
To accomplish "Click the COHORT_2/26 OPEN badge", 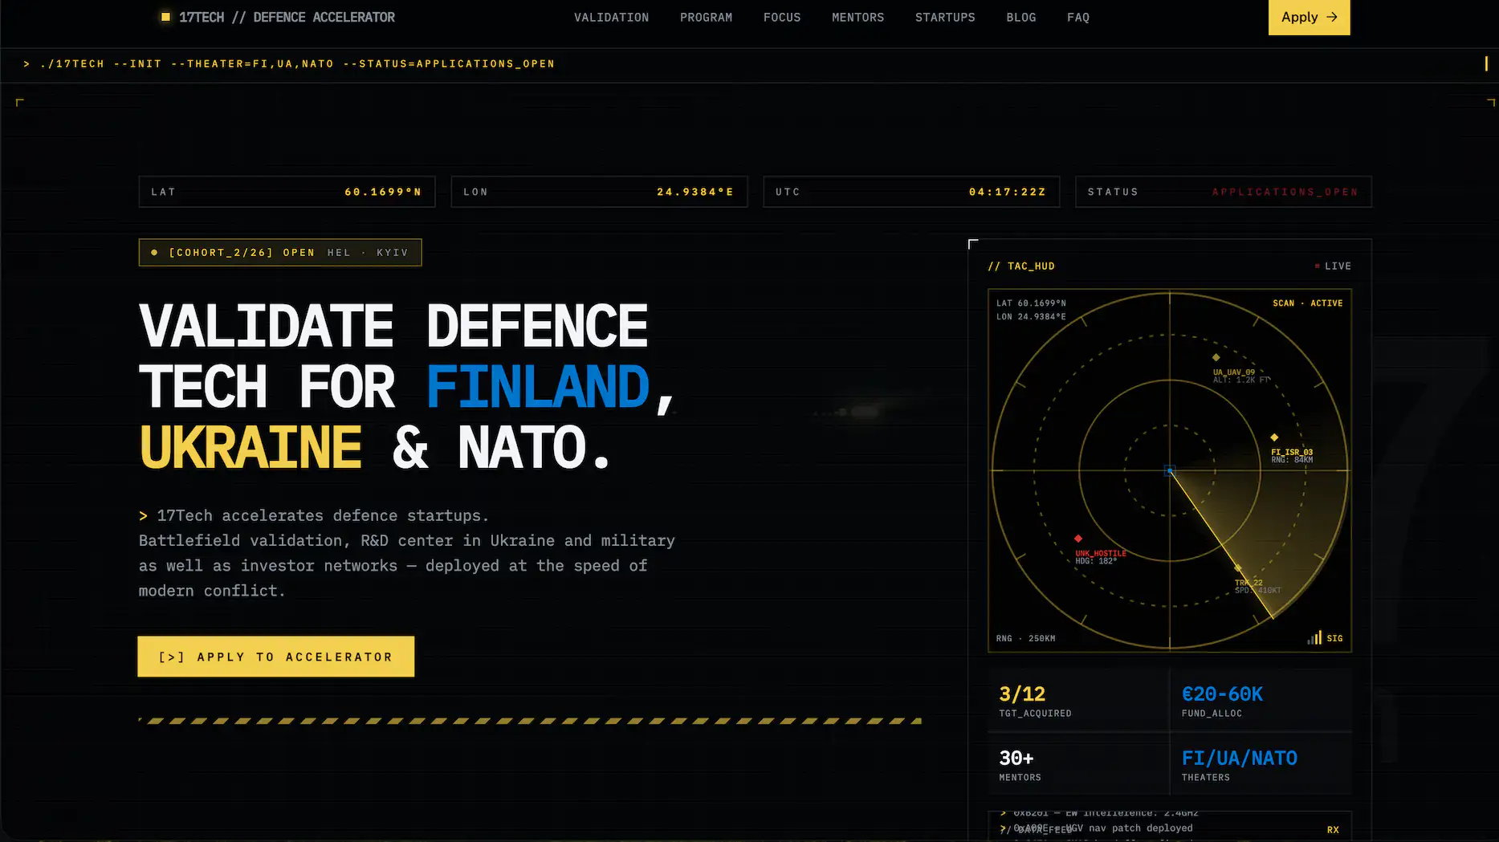I will pos(280,252).
